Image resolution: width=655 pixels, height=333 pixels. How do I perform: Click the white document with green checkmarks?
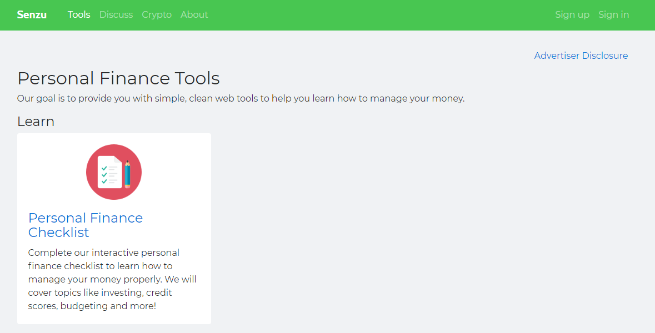(x=109, y=173)
